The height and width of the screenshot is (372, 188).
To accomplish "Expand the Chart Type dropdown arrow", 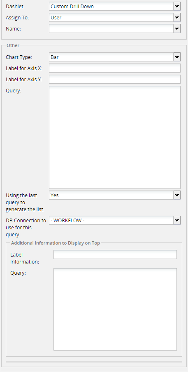I will click(177, 57).
